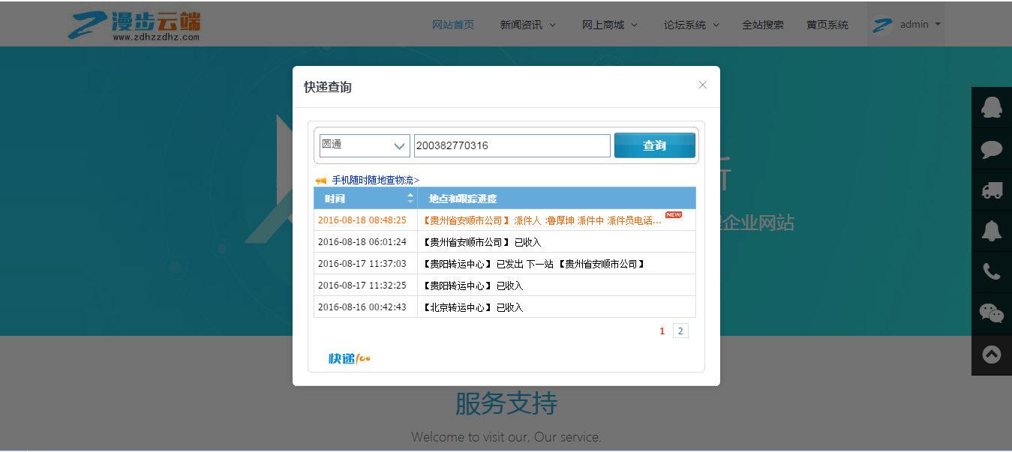Screen dimensions: 1012x452
Task: Sort by the 时间 column header
Action: pyautogui.click(x=365, y=199)
